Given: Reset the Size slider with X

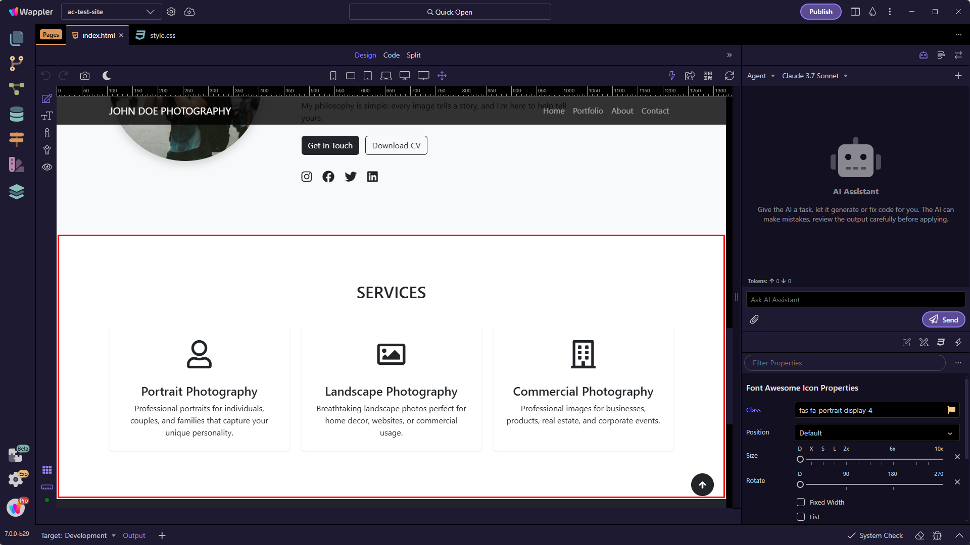Looking at the screenshot, I should (957, 457).
